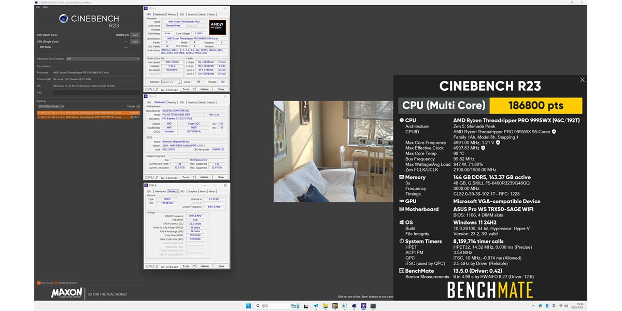The image size is (622, 311).
Task: Open the Mainboard tab in the top CPU-Z window
Action: (160, 15)
